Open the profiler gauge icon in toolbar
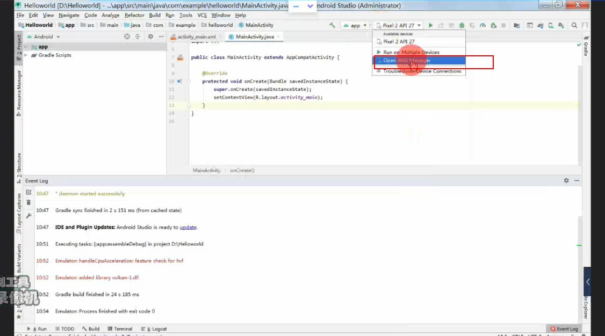 [x=482, y=25]
